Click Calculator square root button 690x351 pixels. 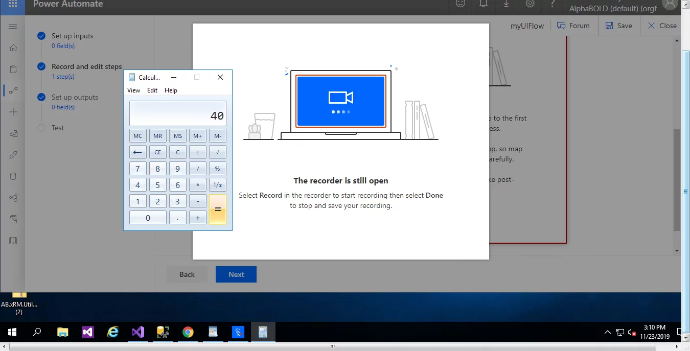pyautogui.click(x=218, y=152)
